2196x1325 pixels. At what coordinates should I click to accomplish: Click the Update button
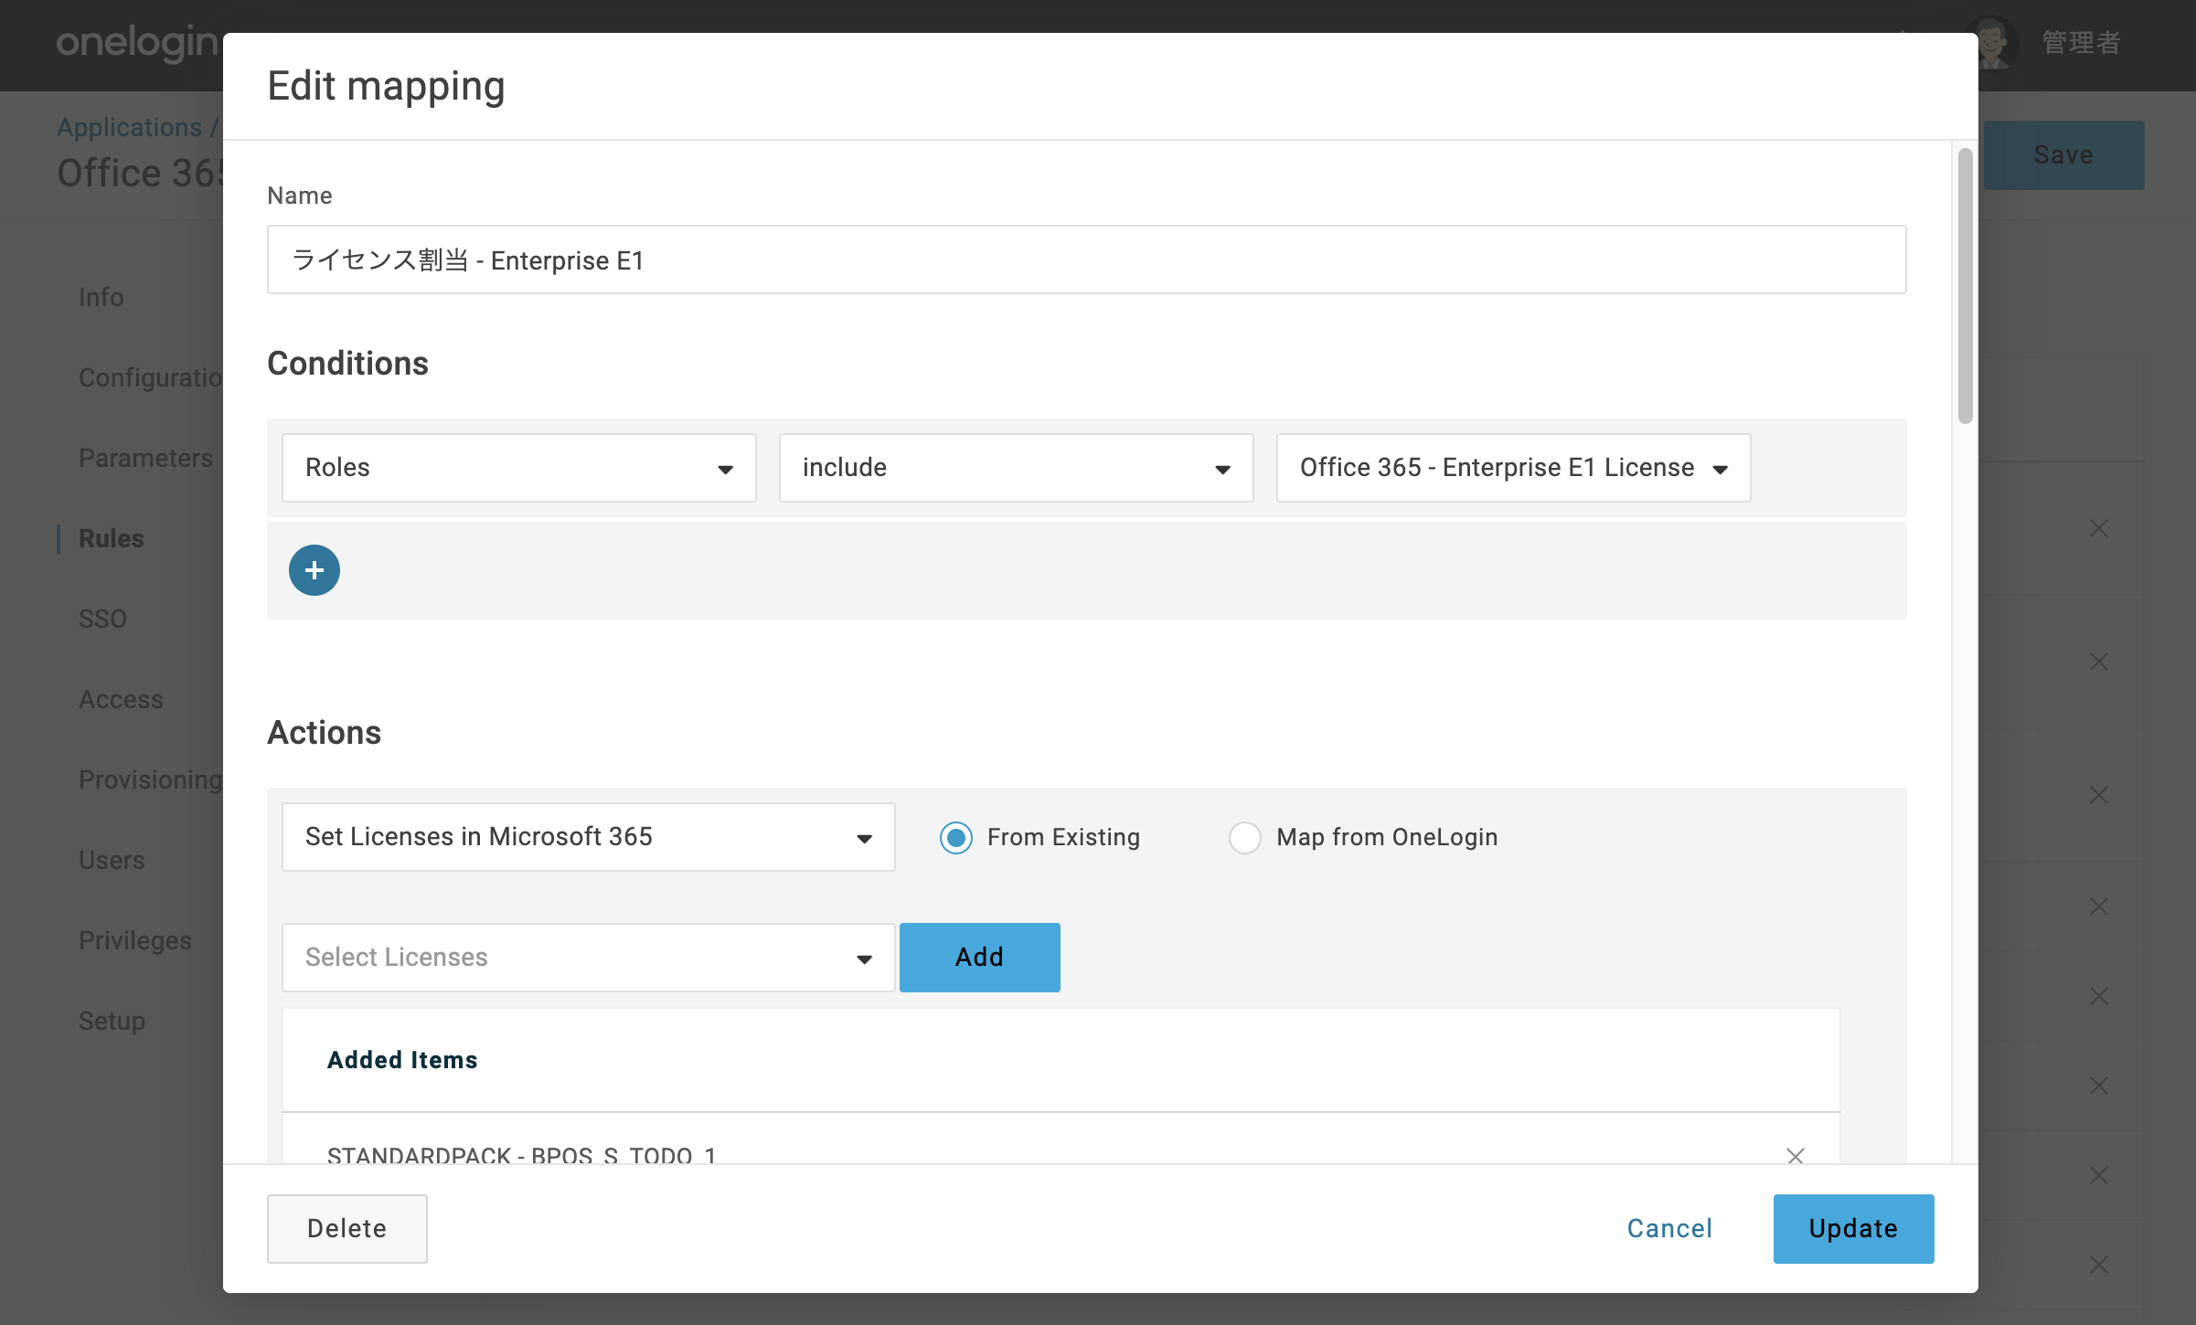1854,1229
